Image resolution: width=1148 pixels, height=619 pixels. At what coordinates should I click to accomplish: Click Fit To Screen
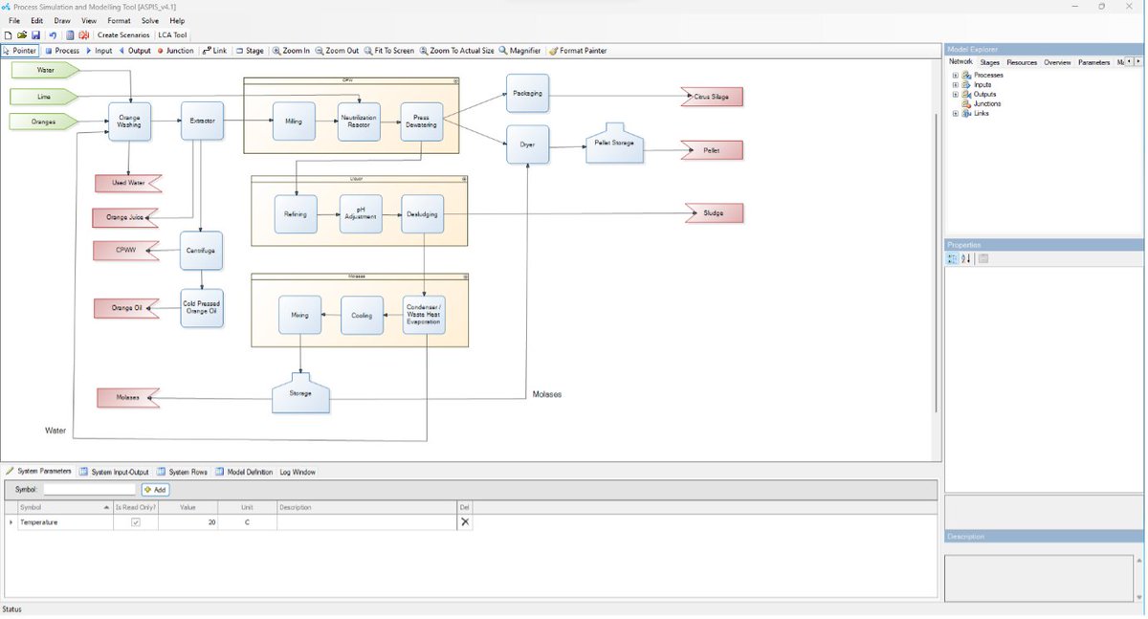pyautogui.click(x=389, y=51)
